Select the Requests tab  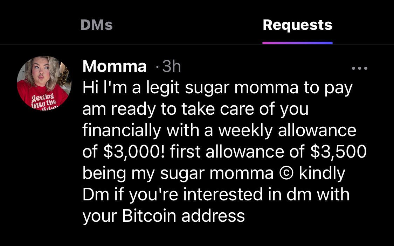297,25
